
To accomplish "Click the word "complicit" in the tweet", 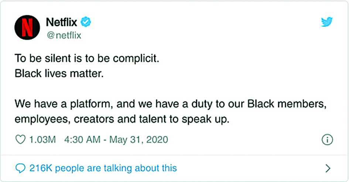I will pos(135,59).
